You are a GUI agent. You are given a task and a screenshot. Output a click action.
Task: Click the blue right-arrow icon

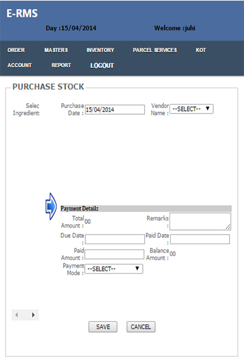pyautogui.click(x=51, y=206)
